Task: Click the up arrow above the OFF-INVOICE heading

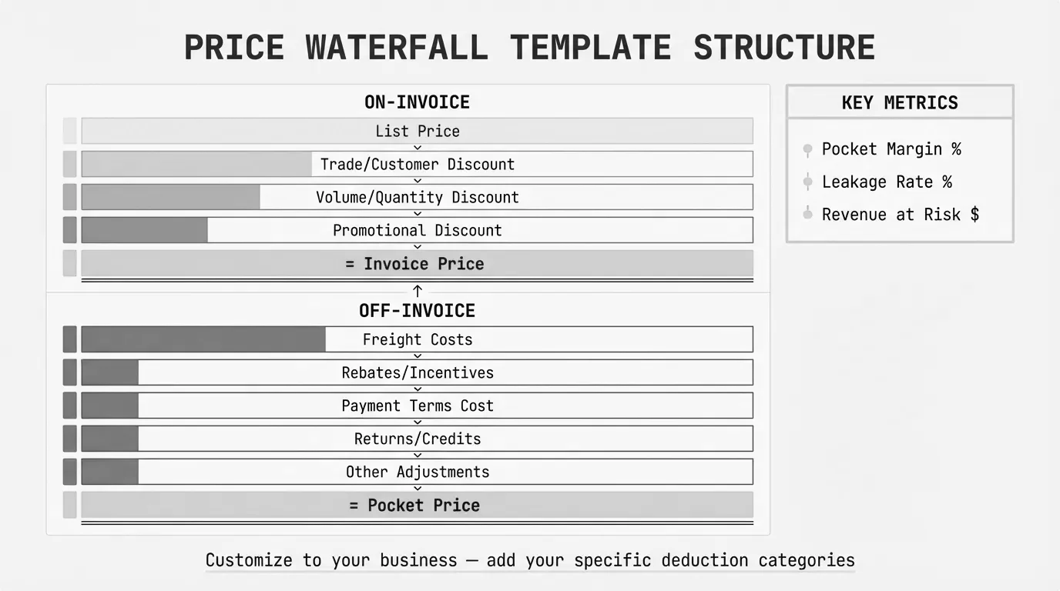Action: click(418, 291)
